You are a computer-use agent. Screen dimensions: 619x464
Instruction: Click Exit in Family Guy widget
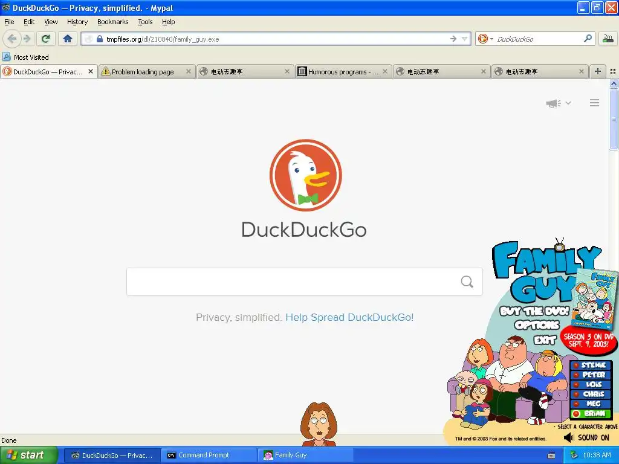(x=545, y=340)
